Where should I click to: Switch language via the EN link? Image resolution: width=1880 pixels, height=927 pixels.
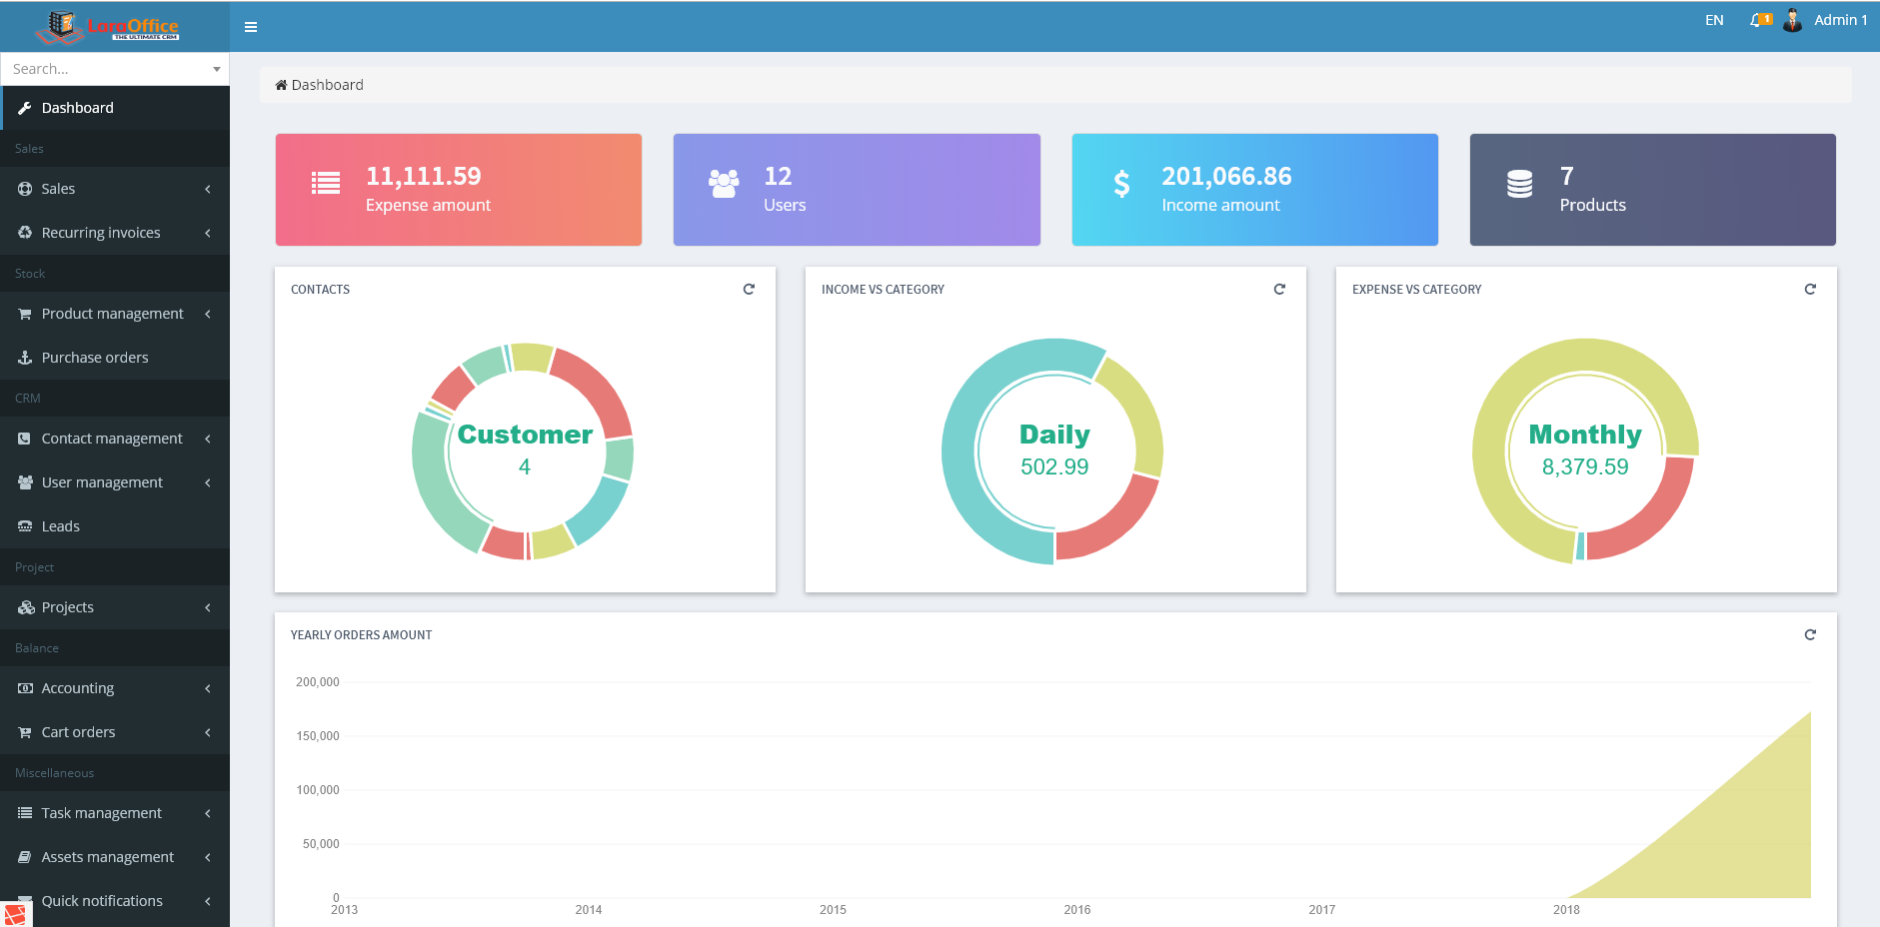[1714, 20]
